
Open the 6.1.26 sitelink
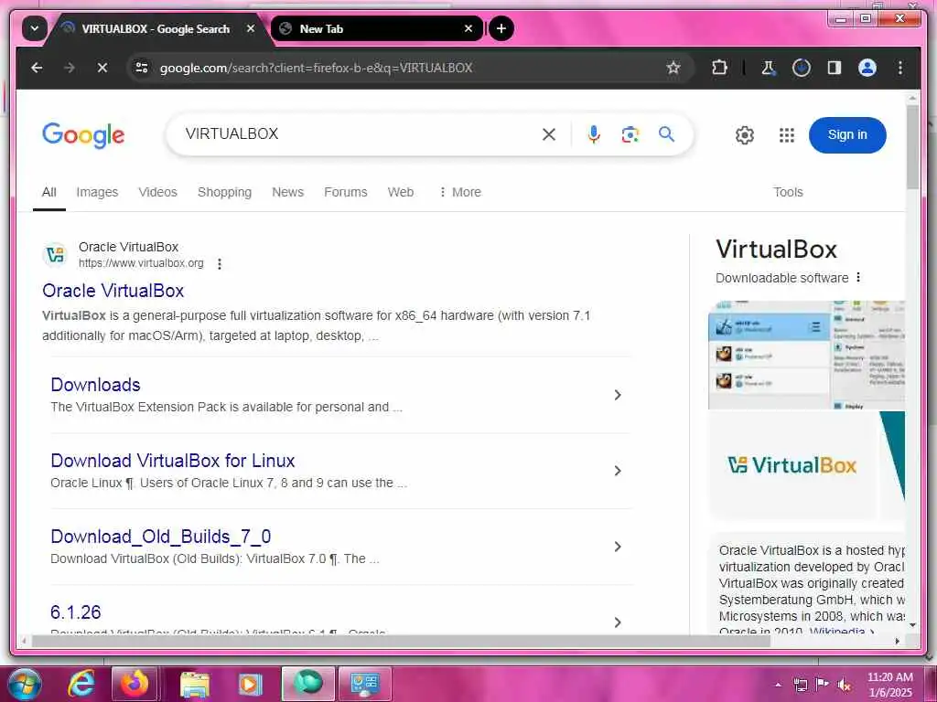[x=75, y=612]
